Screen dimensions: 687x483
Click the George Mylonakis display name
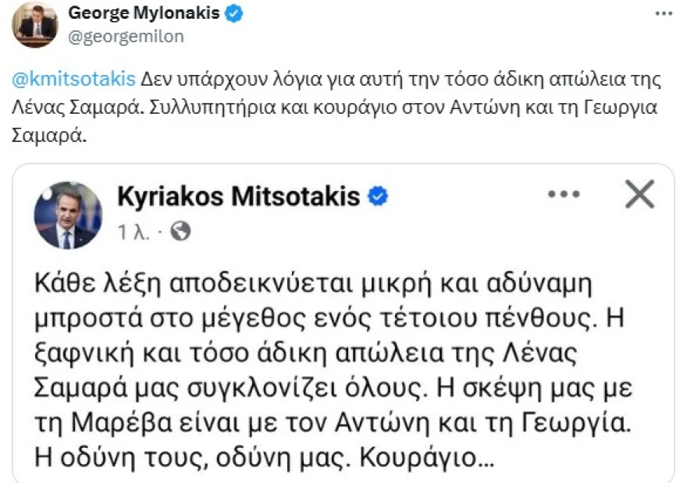[x=144, y=12]
